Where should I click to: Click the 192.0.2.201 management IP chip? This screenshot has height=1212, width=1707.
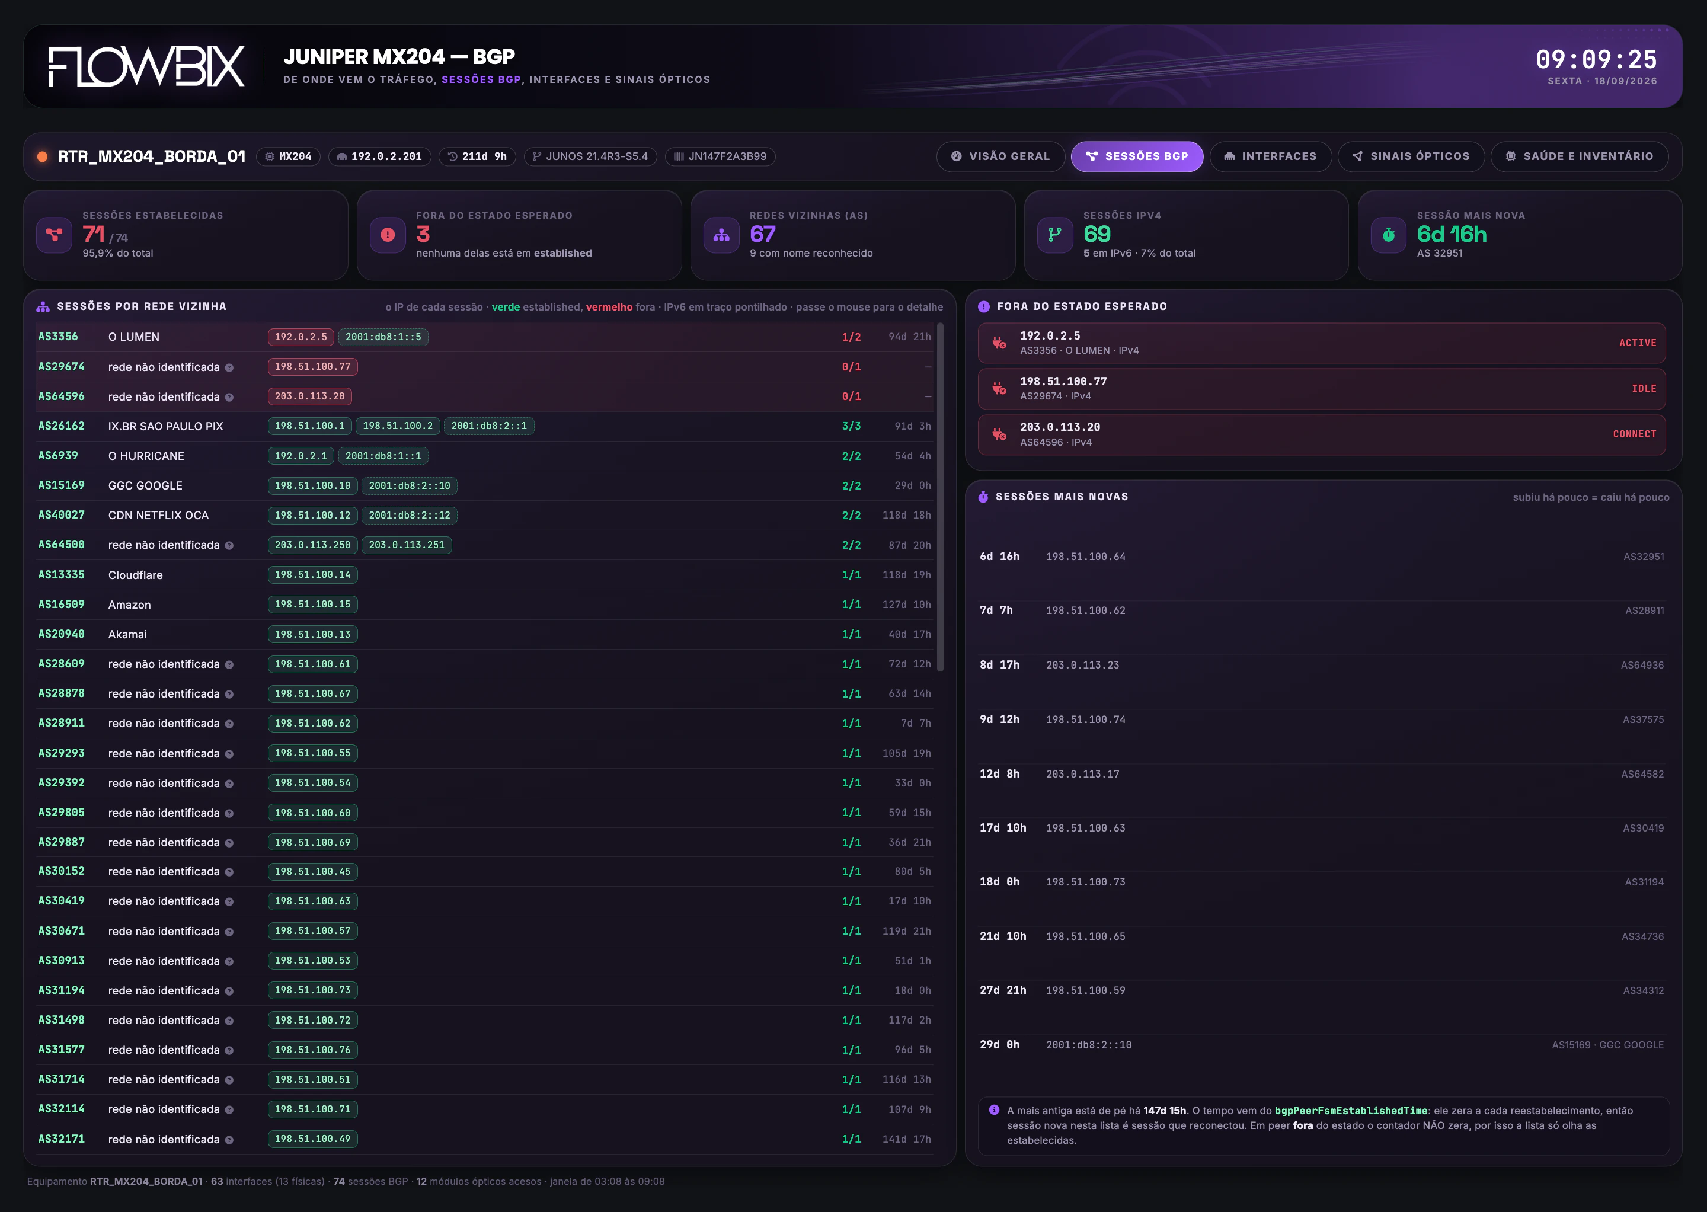tap(379, 156)
